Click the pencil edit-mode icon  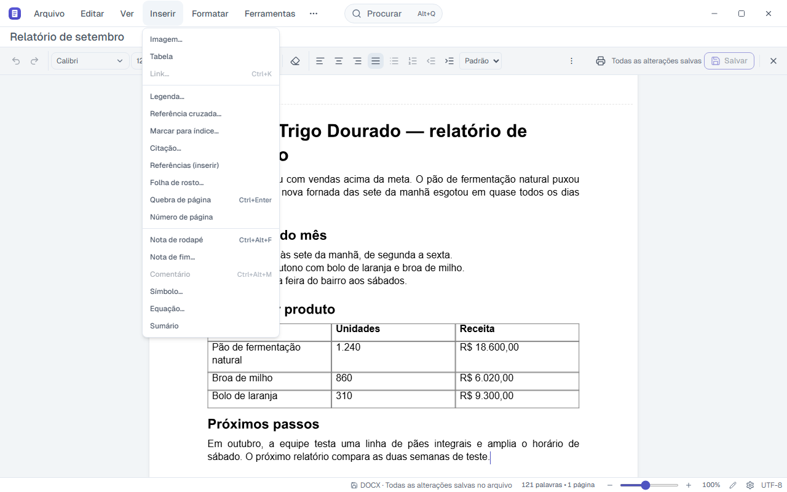click(x=733, y=485)
